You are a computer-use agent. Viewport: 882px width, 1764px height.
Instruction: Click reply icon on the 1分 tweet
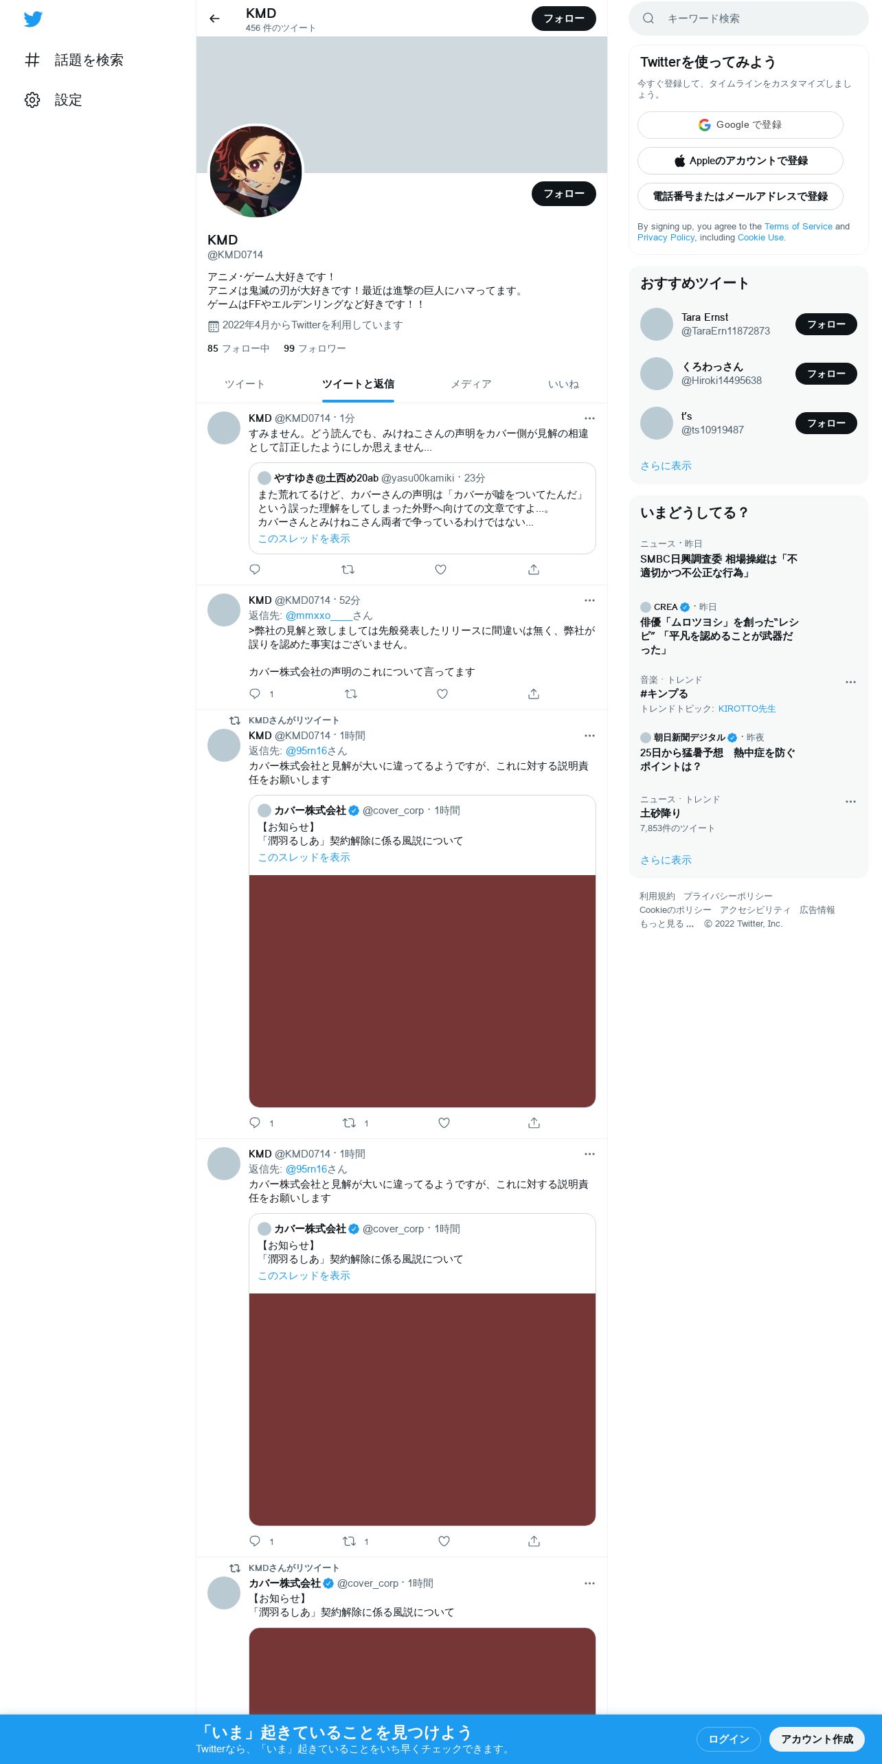coord(255,569)
